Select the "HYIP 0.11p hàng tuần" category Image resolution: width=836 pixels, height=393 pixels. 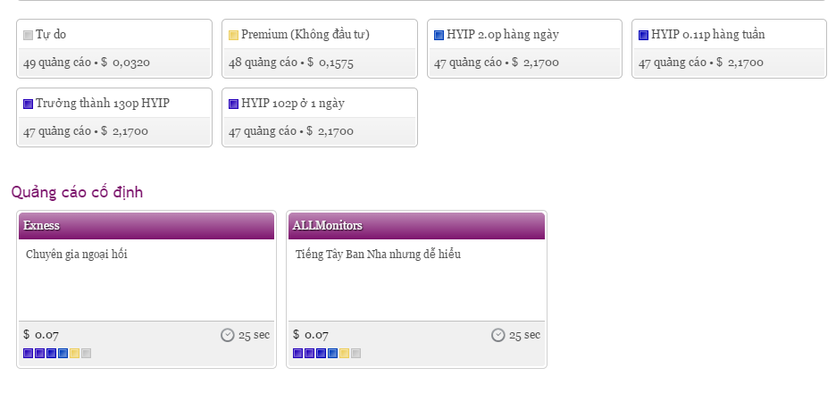[707, 35]
